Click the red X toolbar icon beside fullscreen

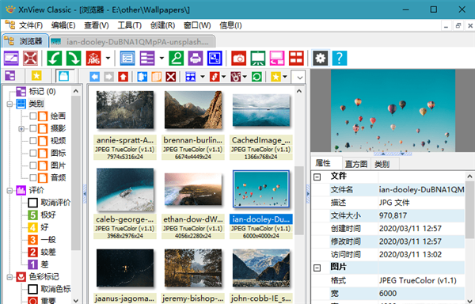pyautogui.click(x=30, y=58)
